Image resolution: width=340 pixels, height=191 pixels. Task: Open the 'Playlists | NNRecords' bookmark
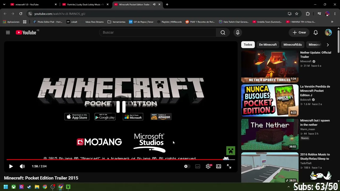pyautogui.click(x=169, y=22)
